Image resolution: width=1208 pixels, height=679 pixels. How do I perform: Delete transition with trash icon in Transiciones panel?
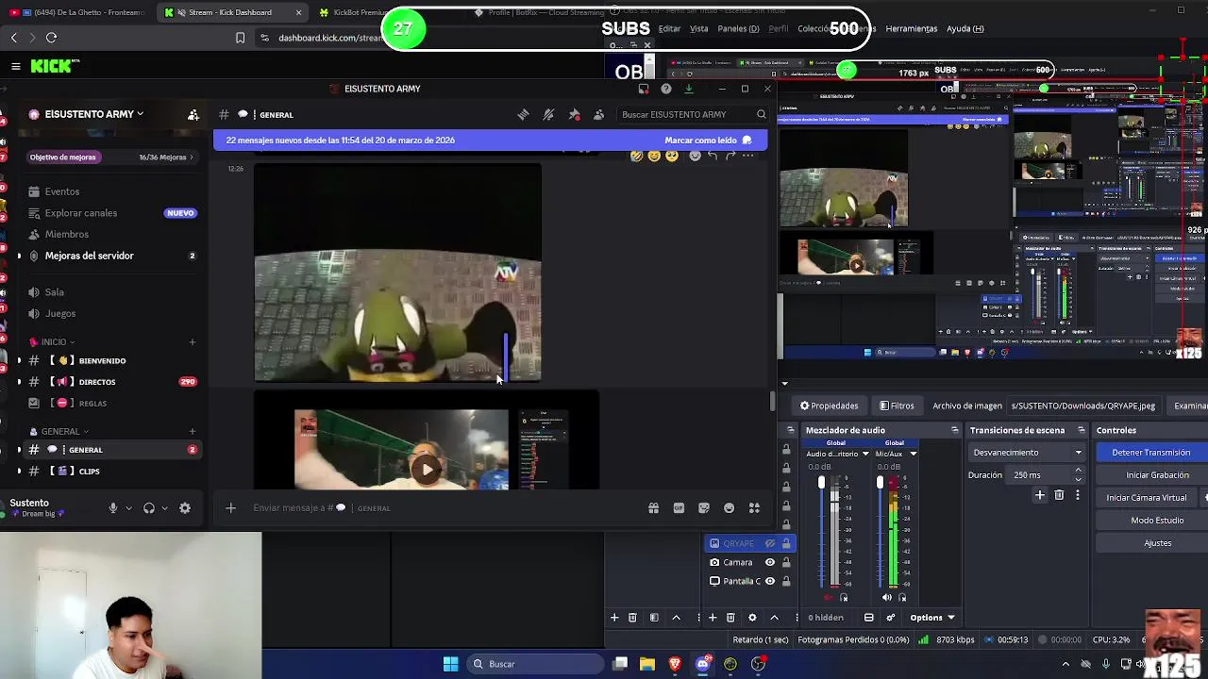coord(1059,495)
